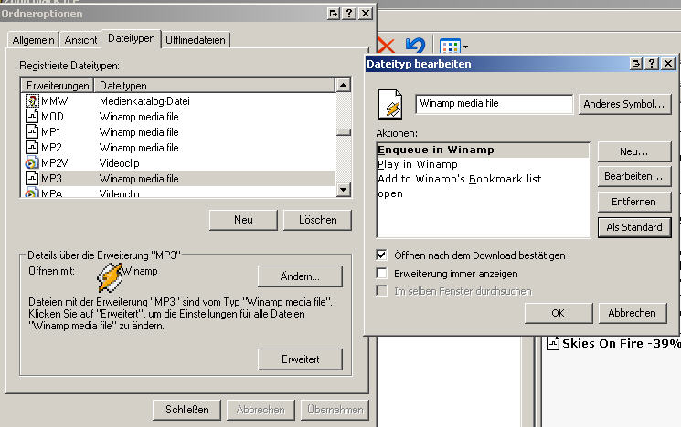Toggle Öffnen nach dem Download bestätigen checkbox
Image resolution: width=681 pixels, height=427 pixels.
point(381,255)
